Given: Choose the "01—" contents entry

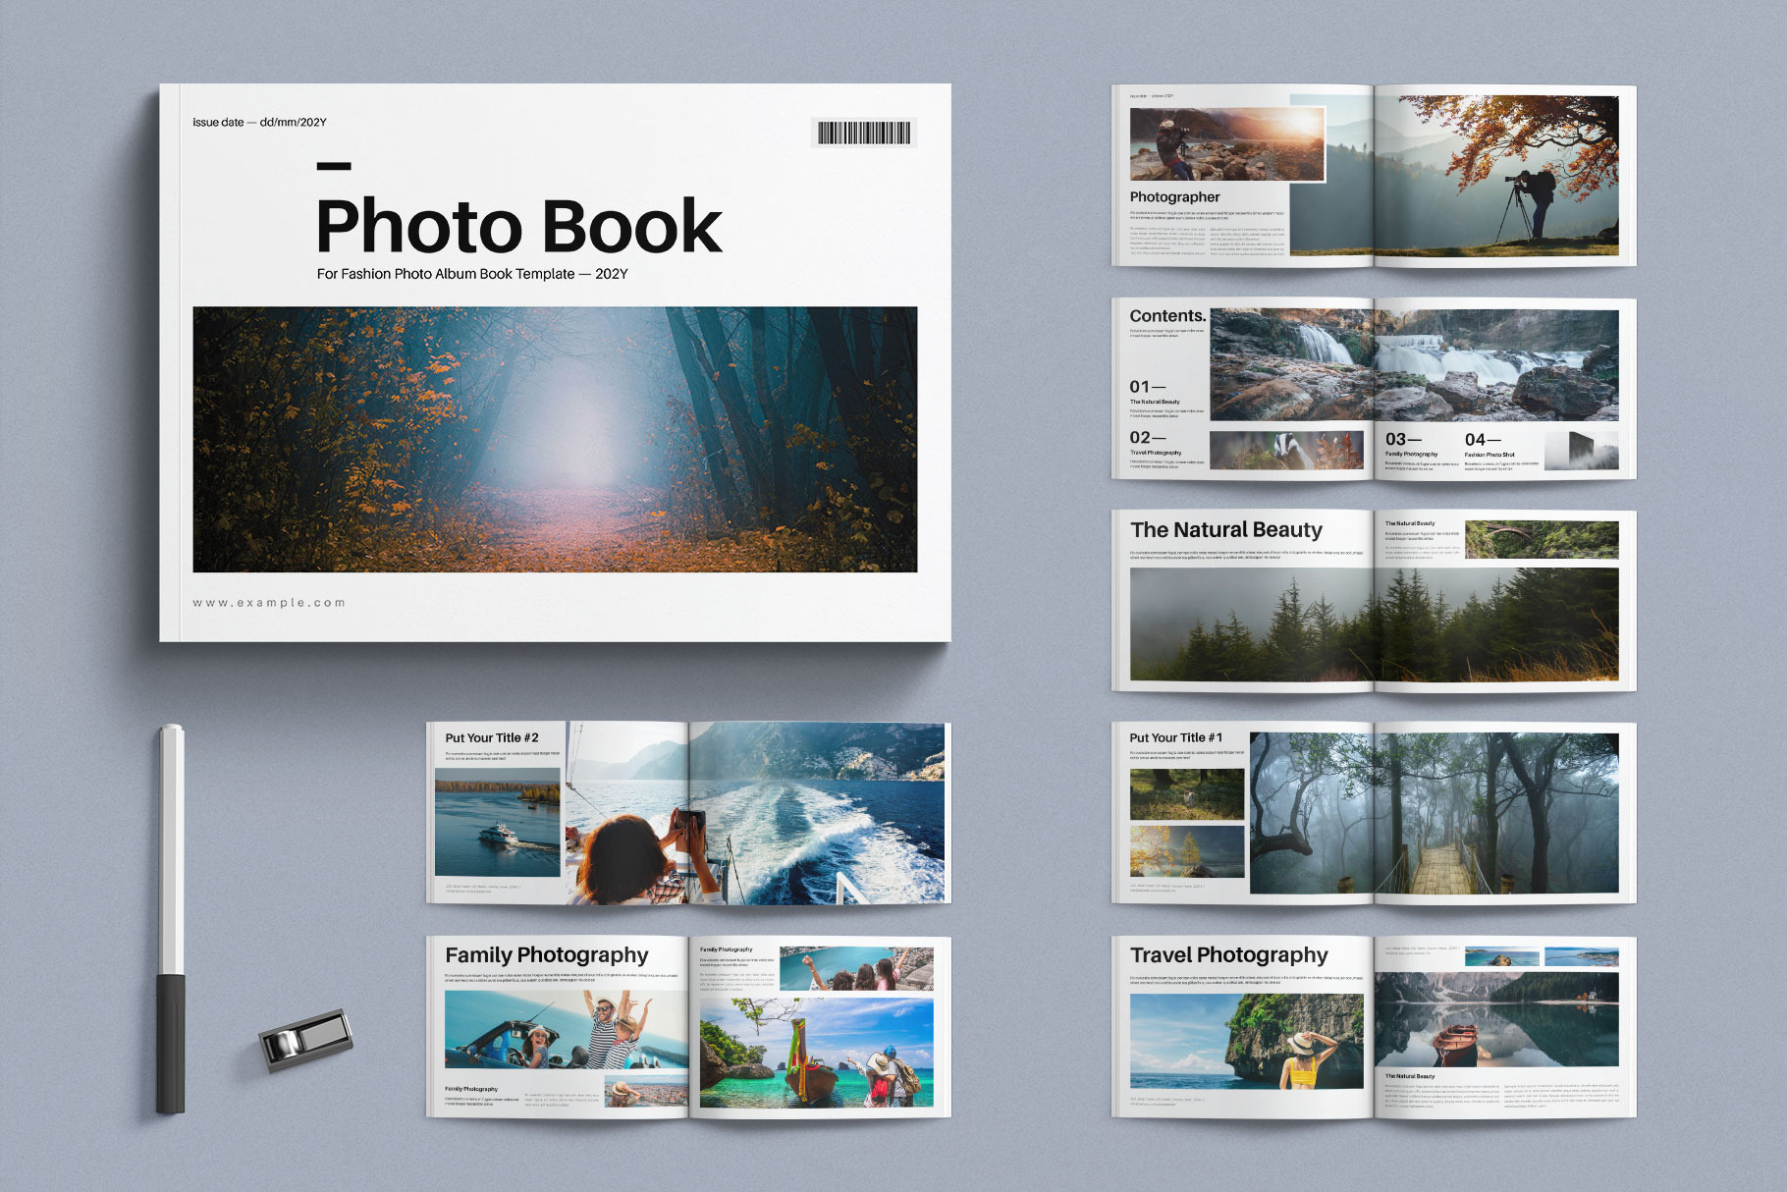Looking at the screenshot, I should pyautogui.click(x=1147, y=387).
